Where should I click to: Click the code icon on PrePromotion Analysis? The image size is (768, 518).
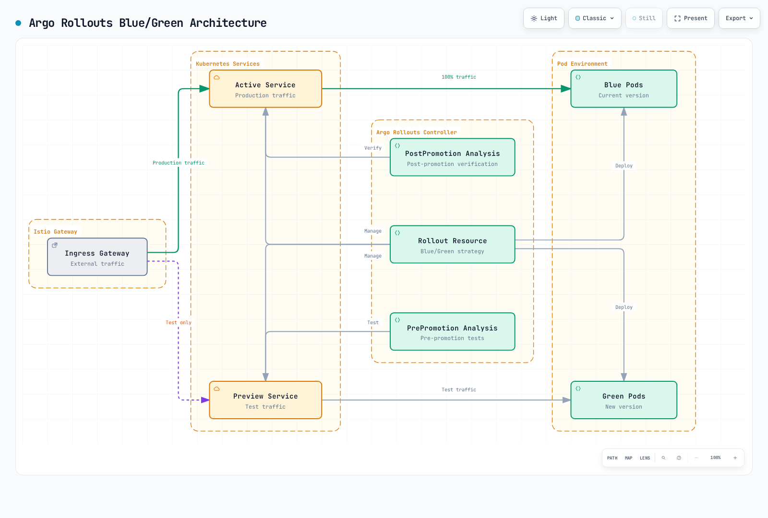click(397, 320)
